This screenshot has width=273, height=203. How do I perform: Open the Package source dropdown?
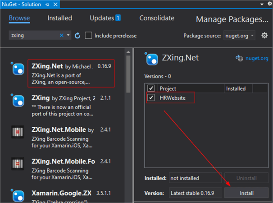pyautogui.click(x=239, y=35)
